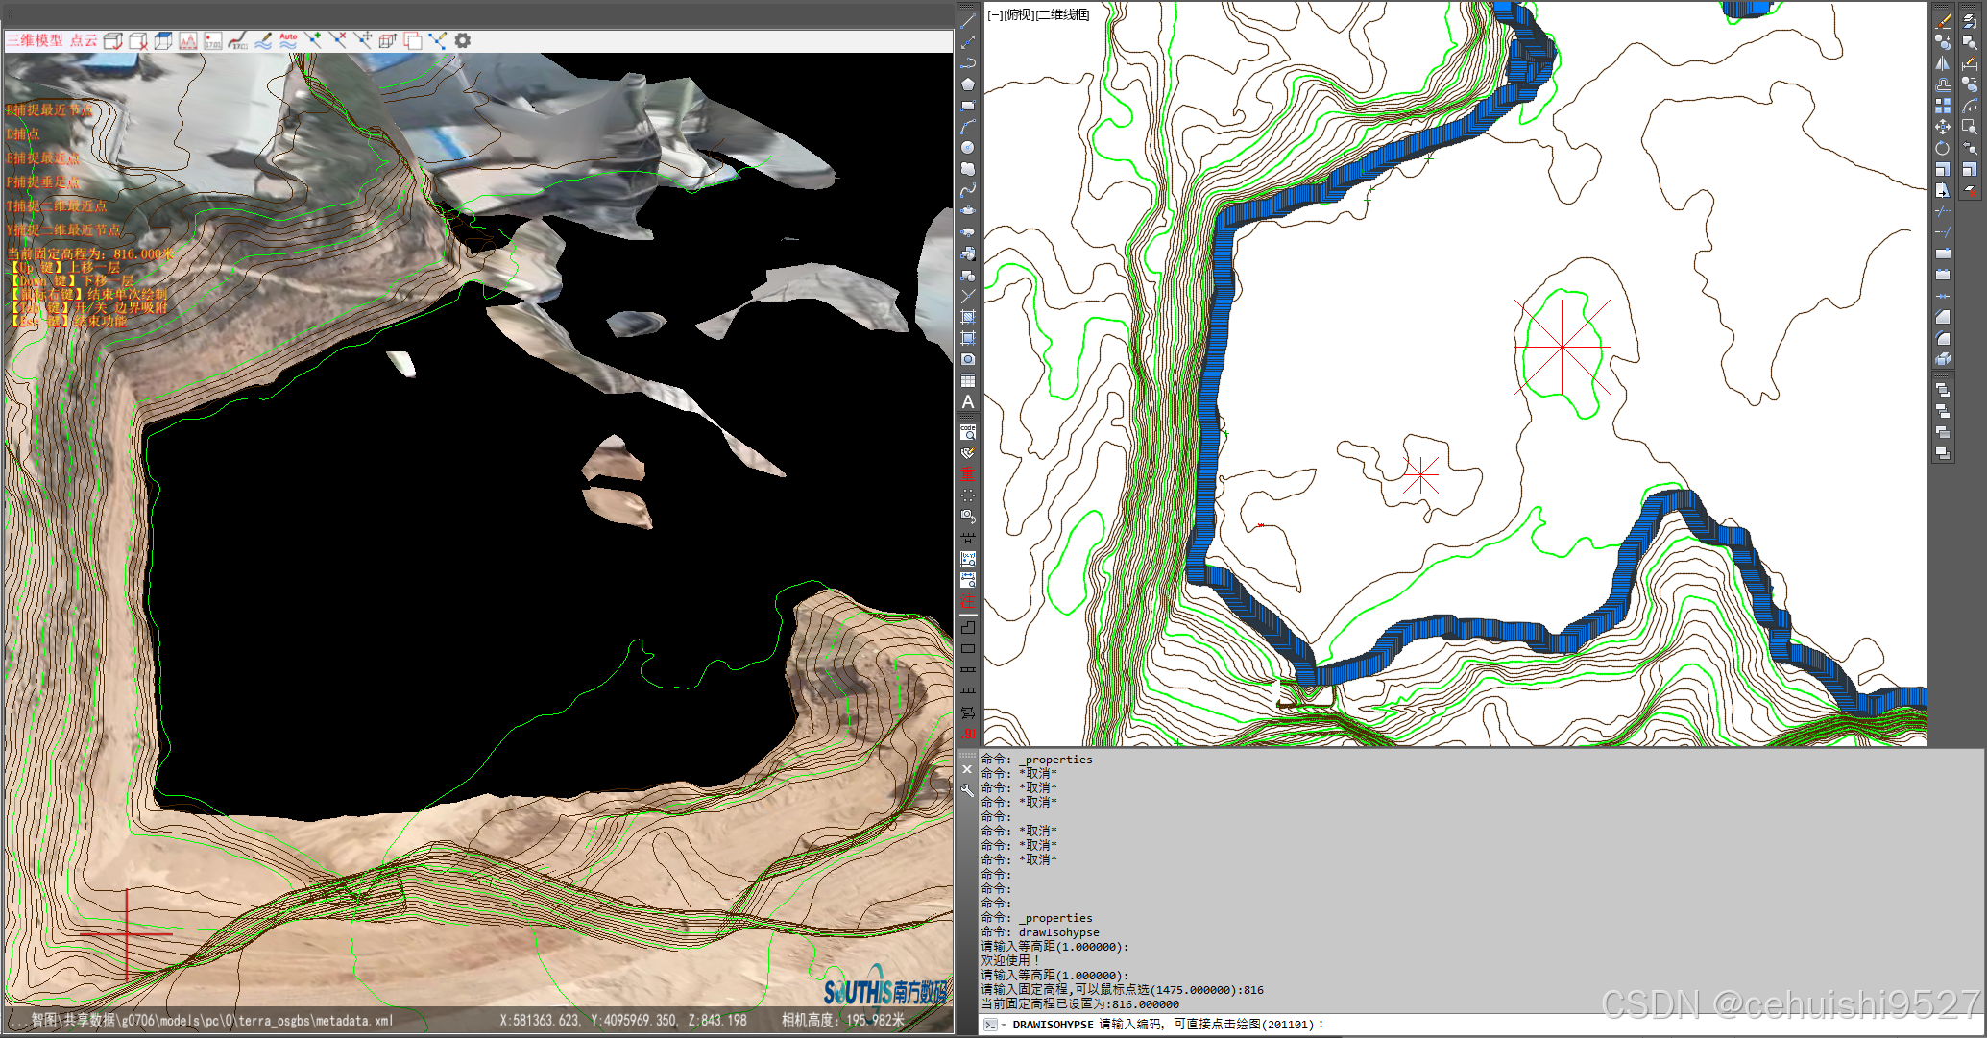
Task: Select the edit polyline nodes pencil icon
Action: point(438,40)
